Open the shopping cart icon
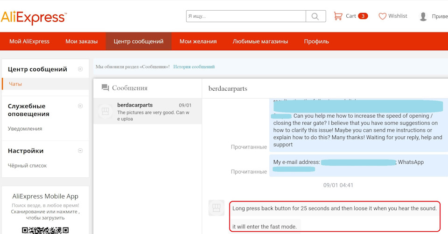Image resolution: width=448 pixels, height=234 pixels. coord(338,16)
